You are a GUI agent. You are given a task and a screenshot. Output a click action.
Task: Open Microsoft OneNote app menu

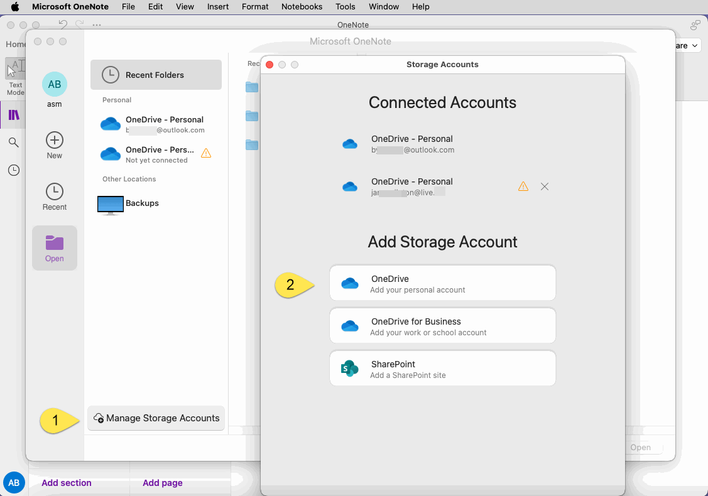(x=70, y=7)
